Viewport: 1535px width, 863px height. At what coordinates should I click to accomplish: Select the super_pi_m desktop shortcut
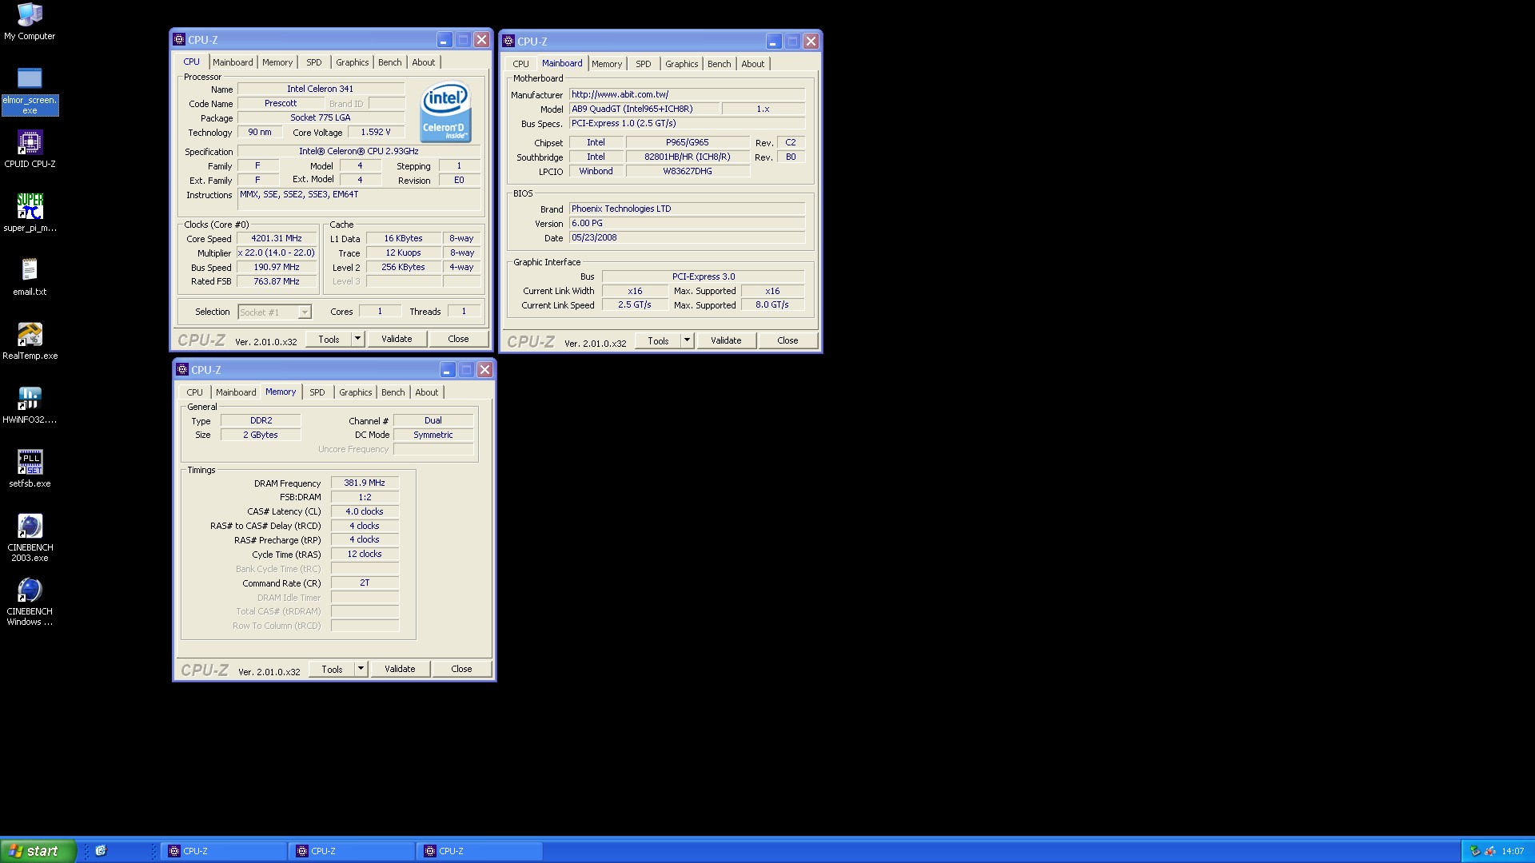30,213
